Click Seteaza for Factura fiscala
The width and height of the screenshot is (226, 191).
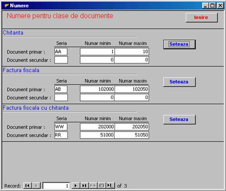click(x=180, y=82)
